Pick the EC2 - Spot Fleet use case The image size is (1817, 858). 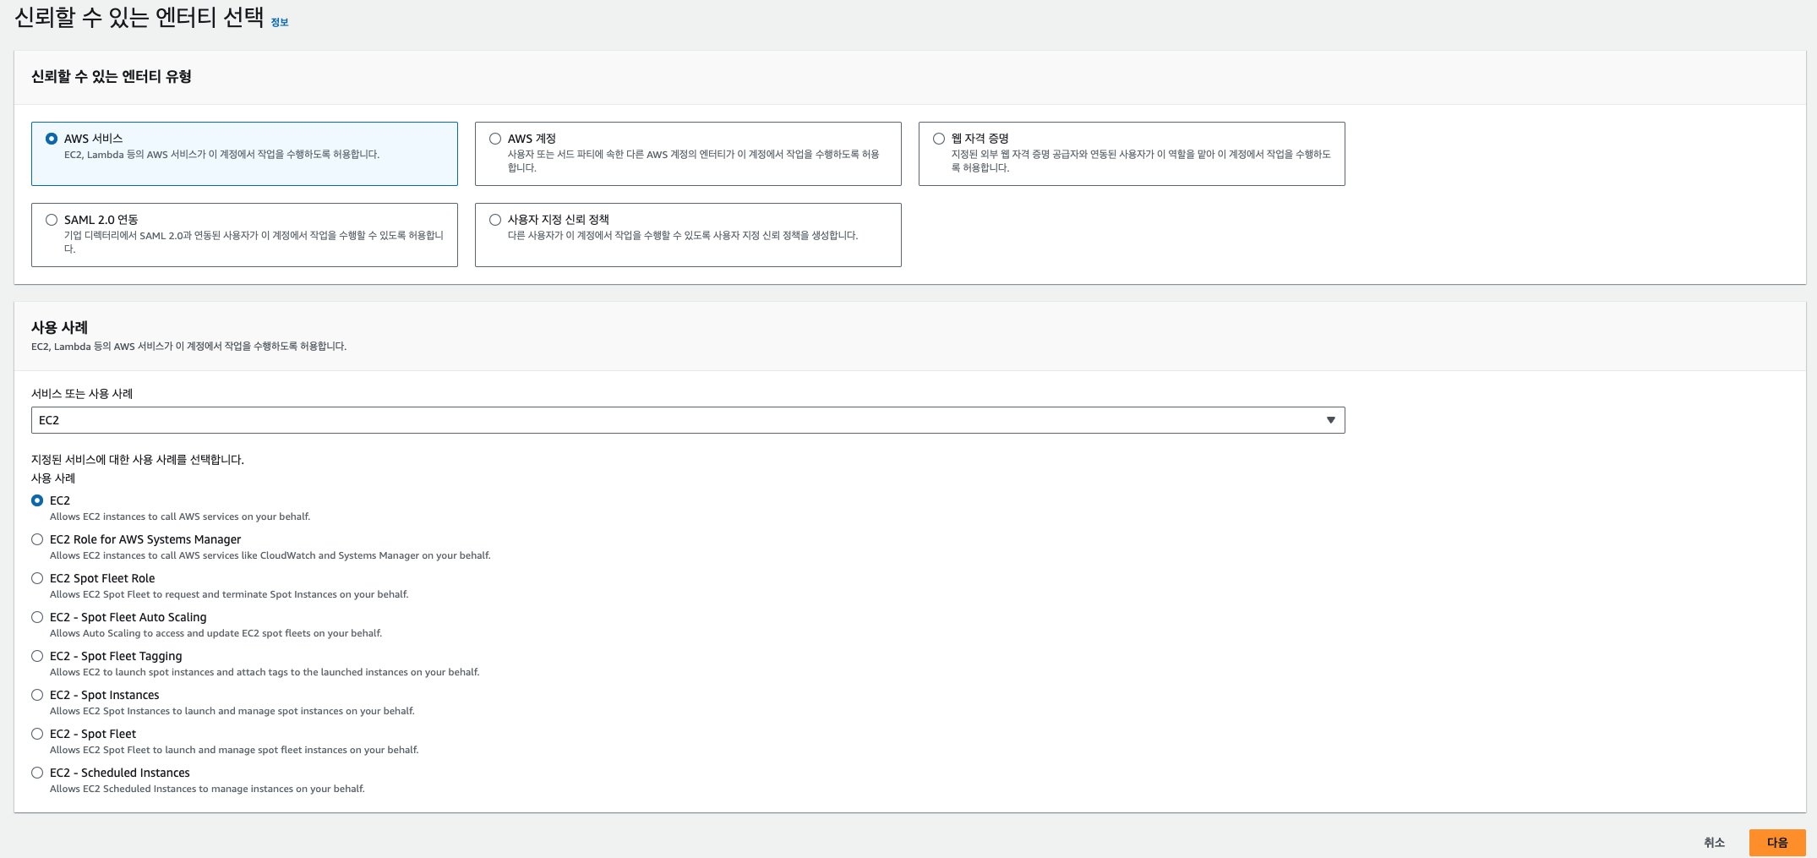pos(37,734)
